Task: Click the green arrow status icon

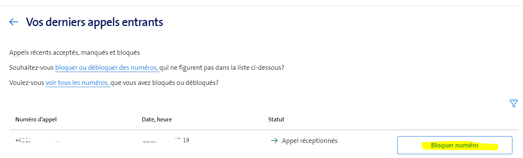Action: tap(274, 141)
